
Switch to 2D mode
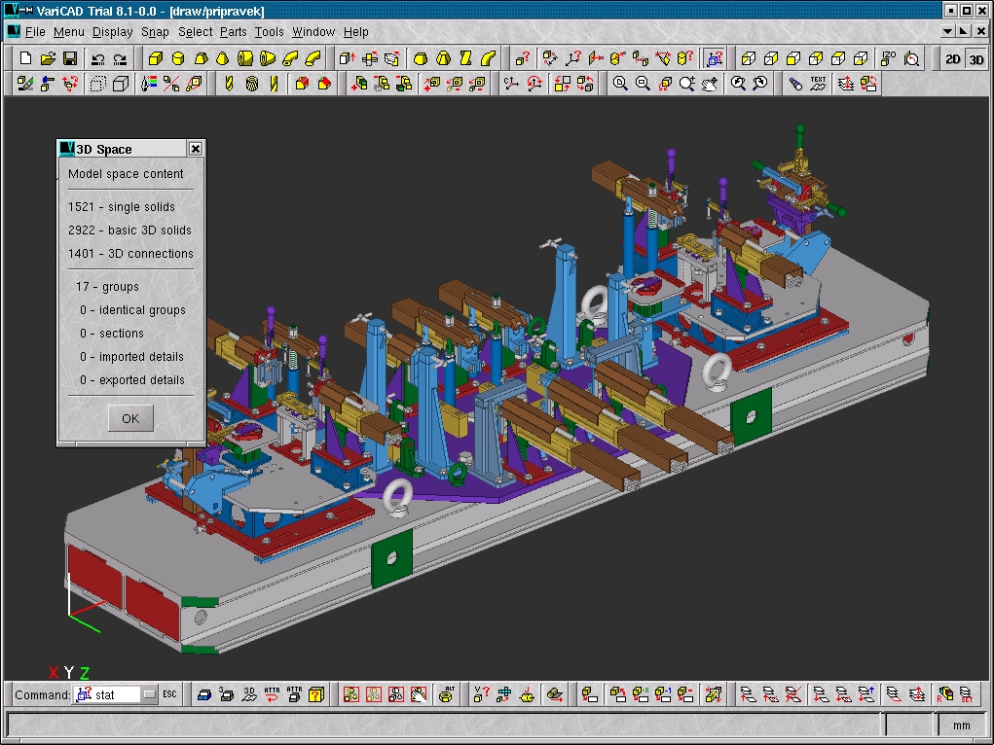pos(953,59)
